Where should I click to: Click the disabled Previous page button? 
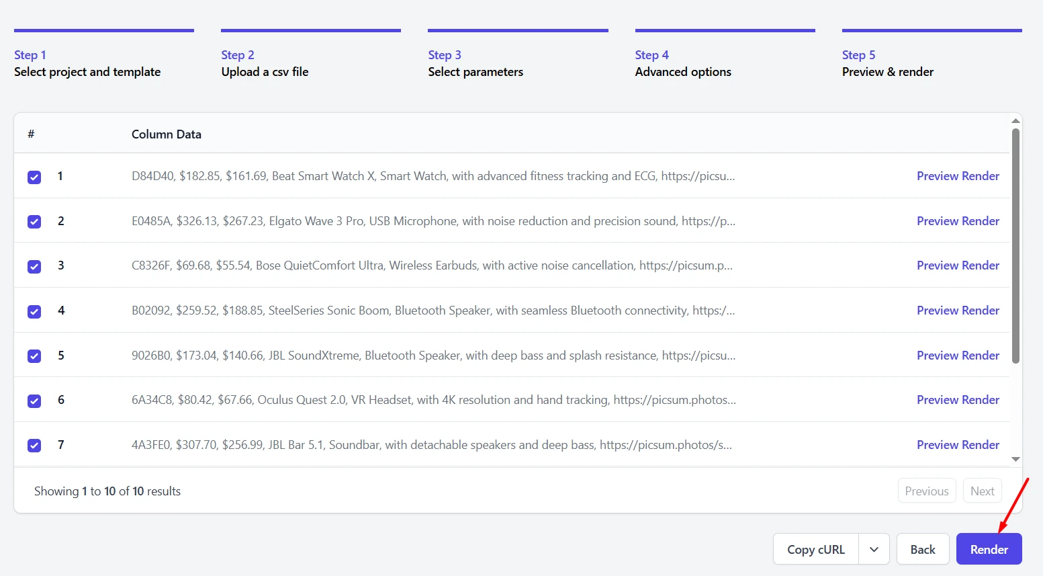(x=927, y=491)
